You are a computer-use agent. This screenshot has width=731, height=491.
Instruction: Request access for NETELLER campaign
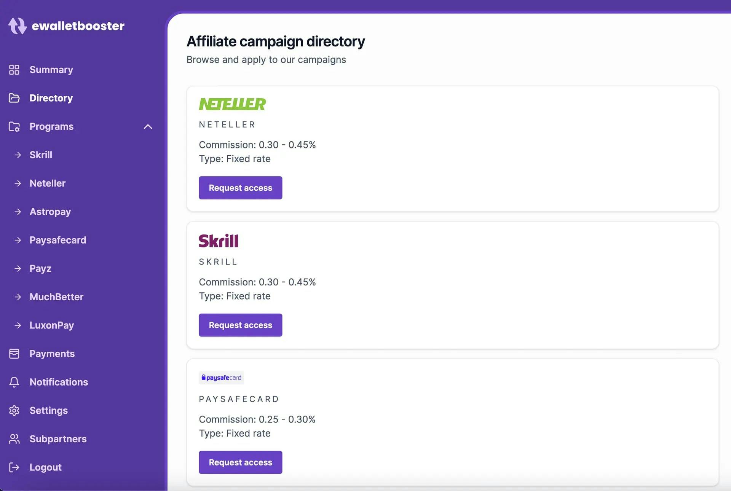(240, 187)
